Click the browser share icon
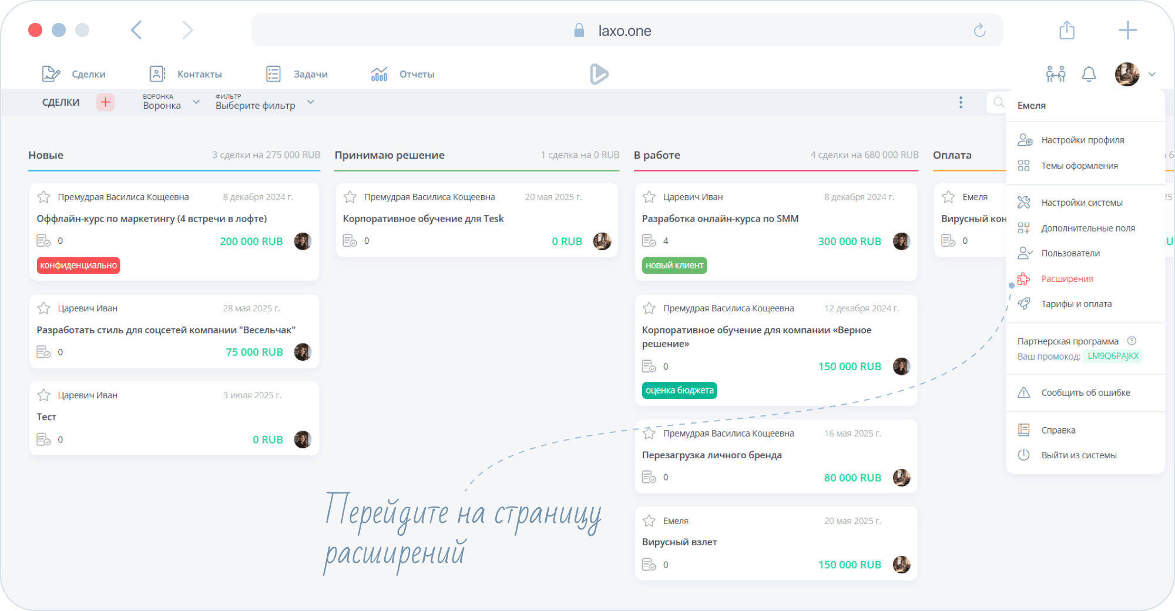 tap(1066, 31)
